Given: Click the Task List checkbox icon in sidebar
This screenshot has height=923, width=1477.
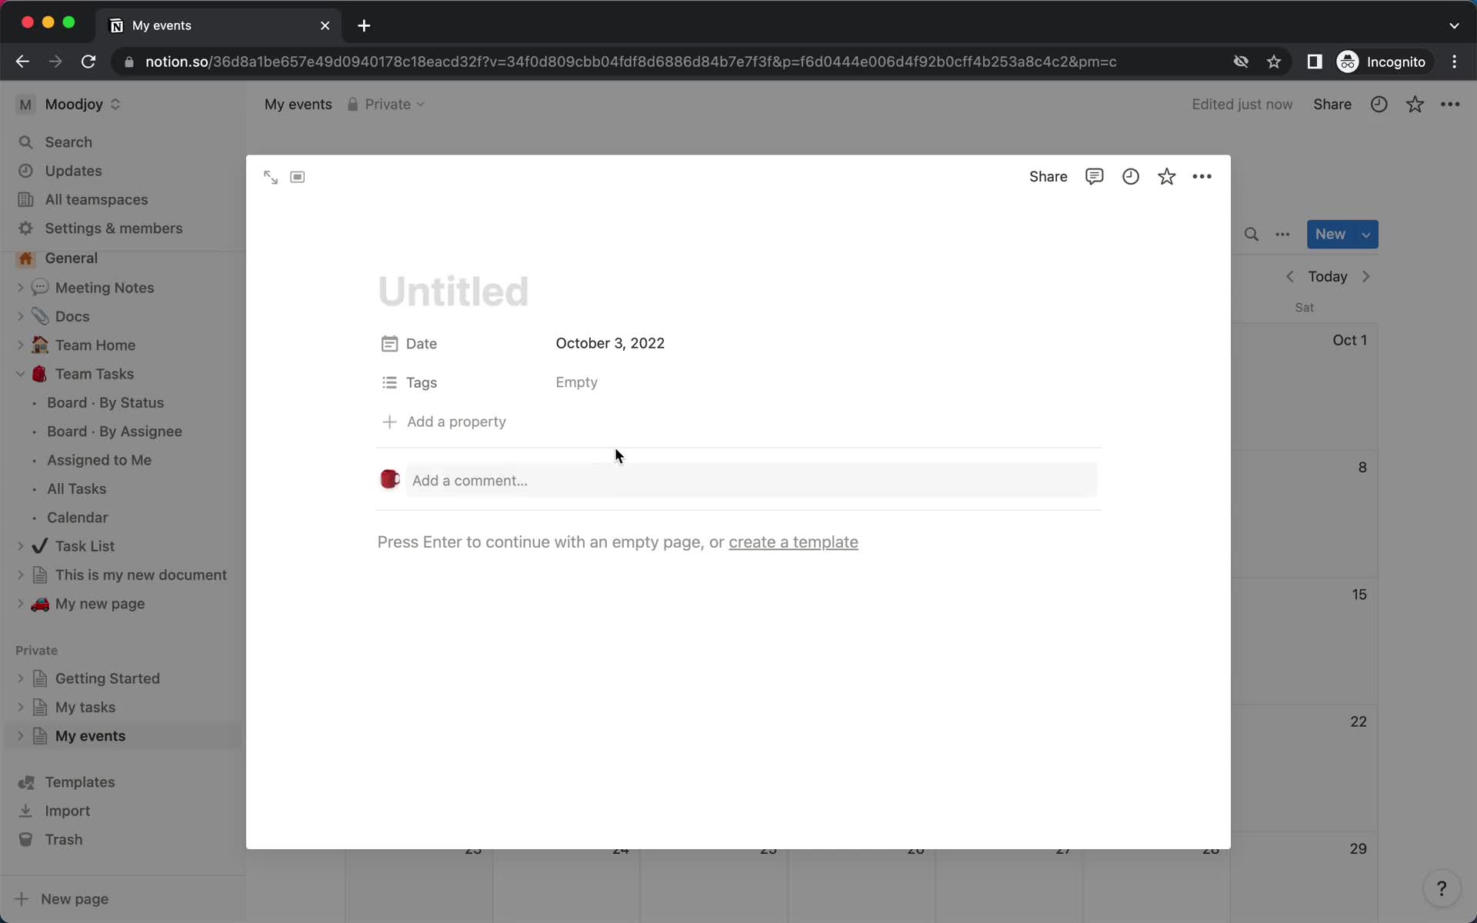Looking at the screenshot, I should coord(39,545).
